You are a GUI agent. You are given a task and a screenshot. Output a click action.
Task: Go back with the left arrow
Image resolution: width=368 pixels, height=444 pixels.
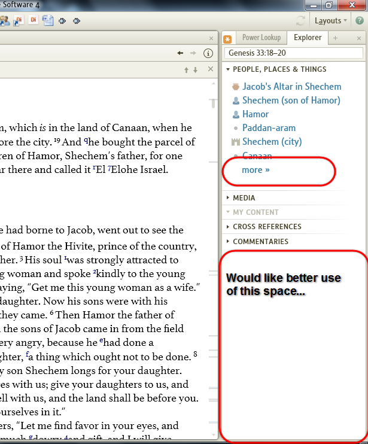click(x=180, y=53)
